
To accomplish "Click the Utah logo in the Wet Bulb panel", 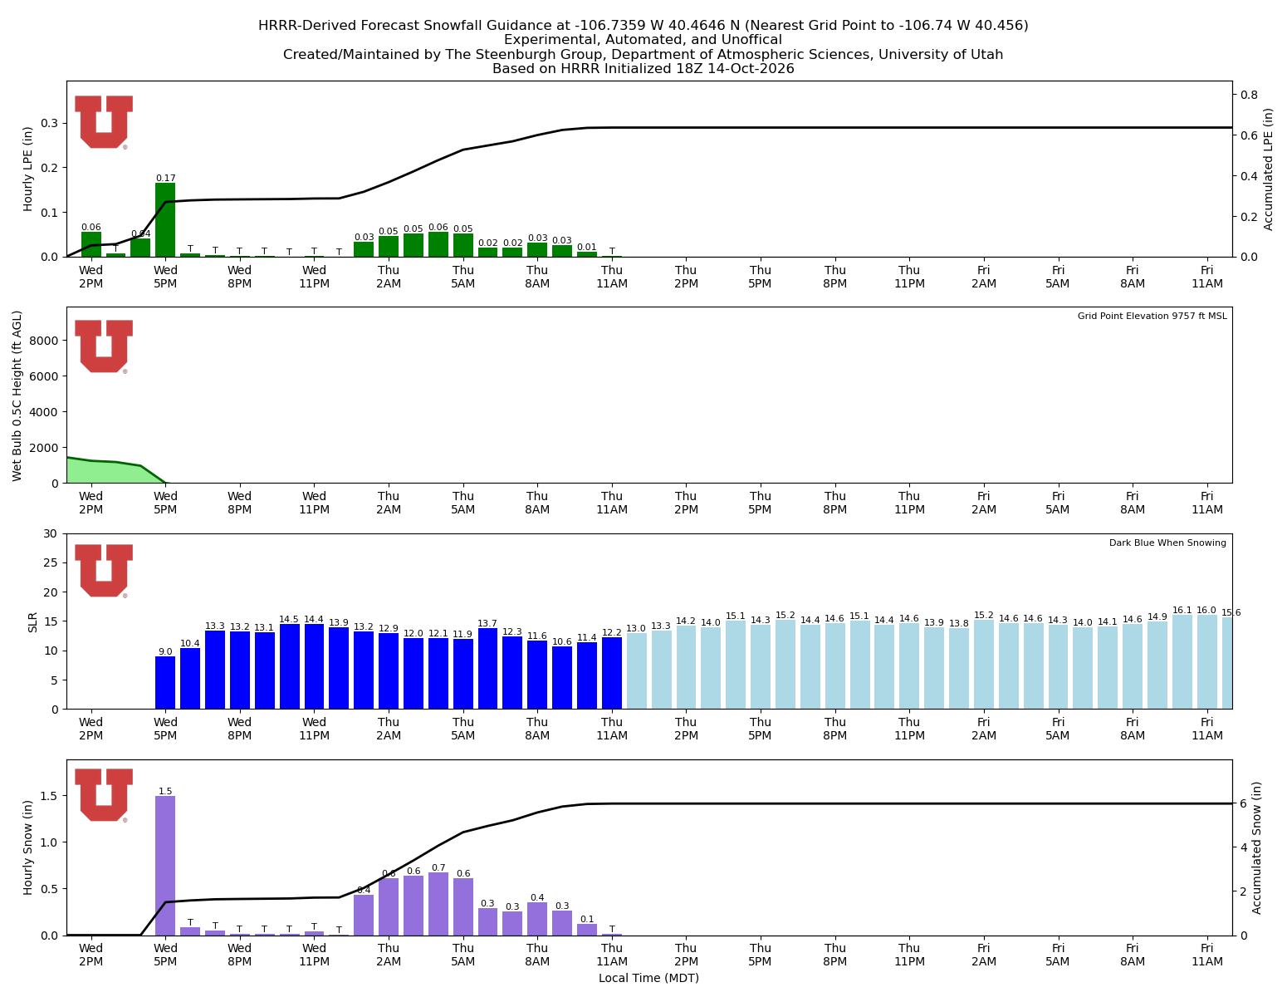I will 104,346.
